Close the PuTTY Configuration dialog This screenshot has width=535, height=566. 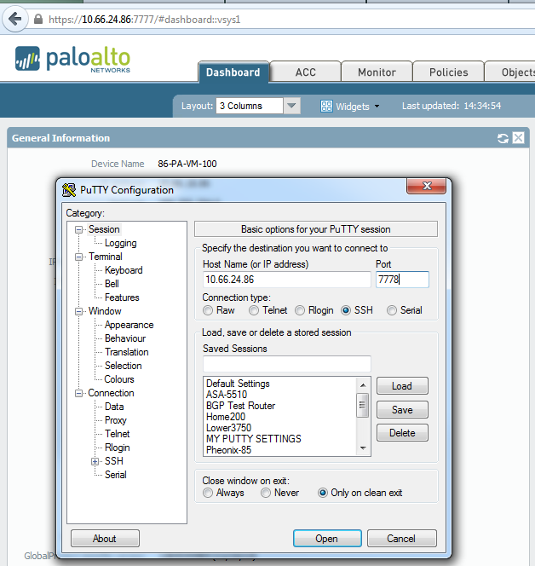pyautogui.click(x=427, y=186)
